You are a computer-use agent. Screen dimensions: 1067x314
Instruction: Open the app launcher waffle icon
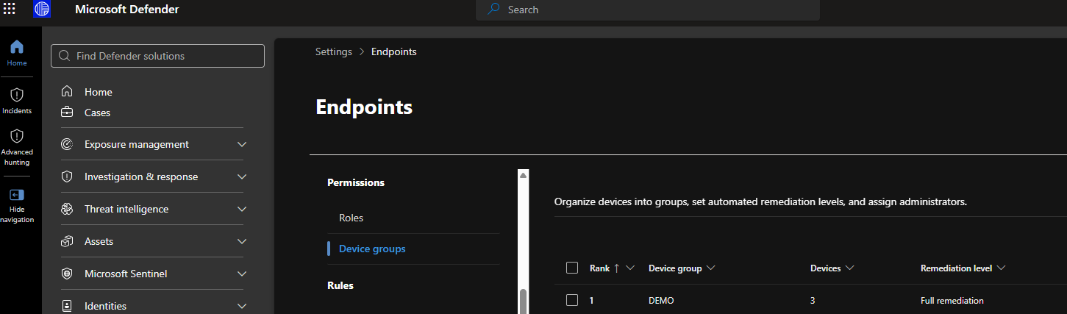tap(10, 10)
